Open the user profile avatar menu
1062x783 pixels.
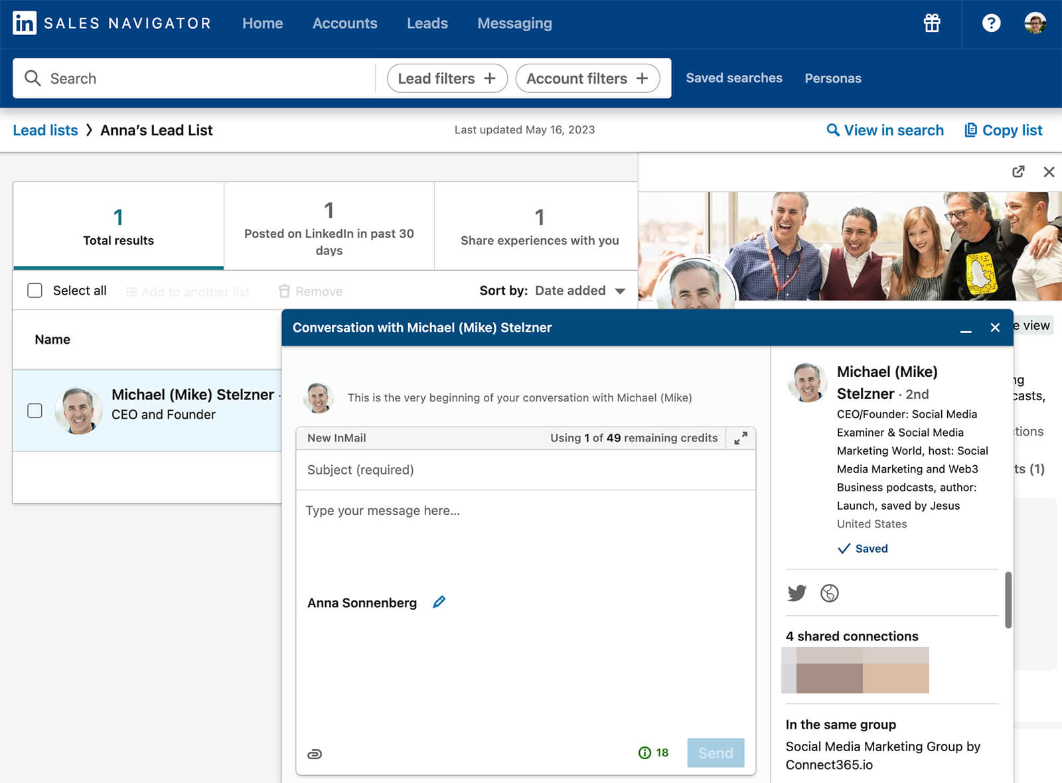[1035, 23]
